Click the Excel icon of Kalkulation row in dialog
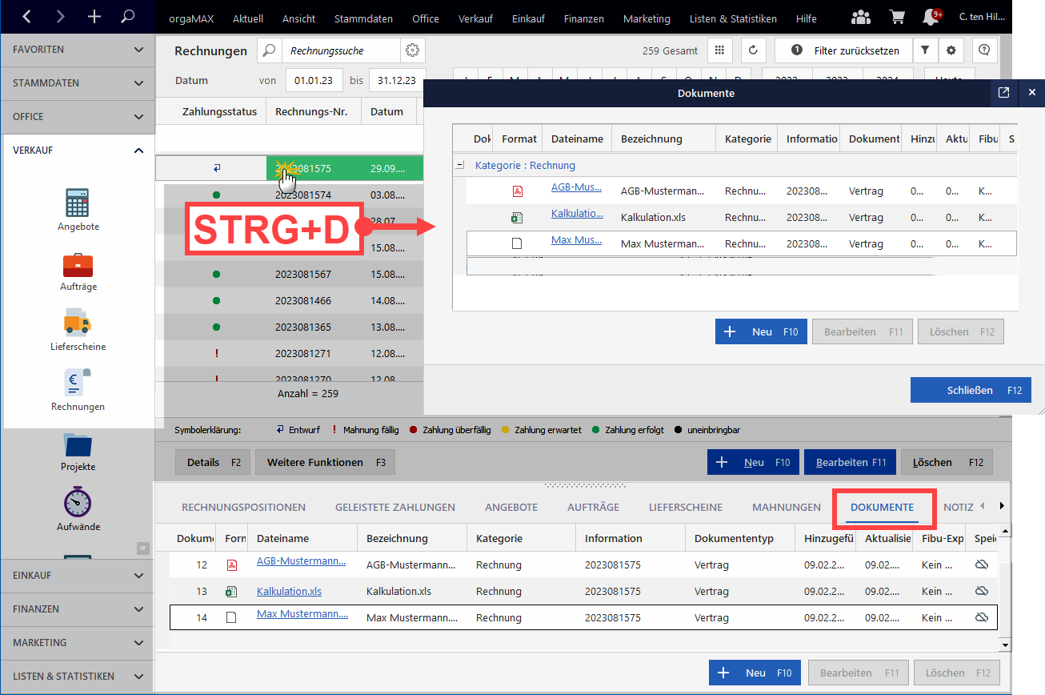This screenshot has height=695, width=1045. [517, 217]
